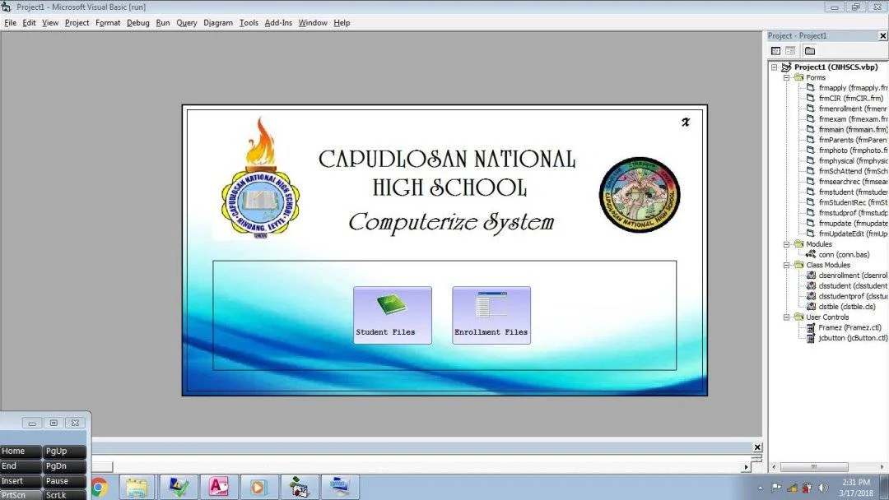Image resolution: width=889 pixels, height=500 pixels.
Task: Open Chrome from the taskbar
Action: [100, 488]
